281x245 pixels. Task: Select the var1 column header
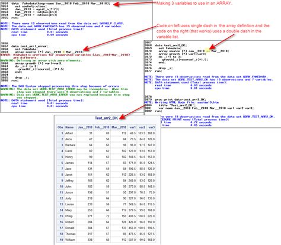coord(132,127)
